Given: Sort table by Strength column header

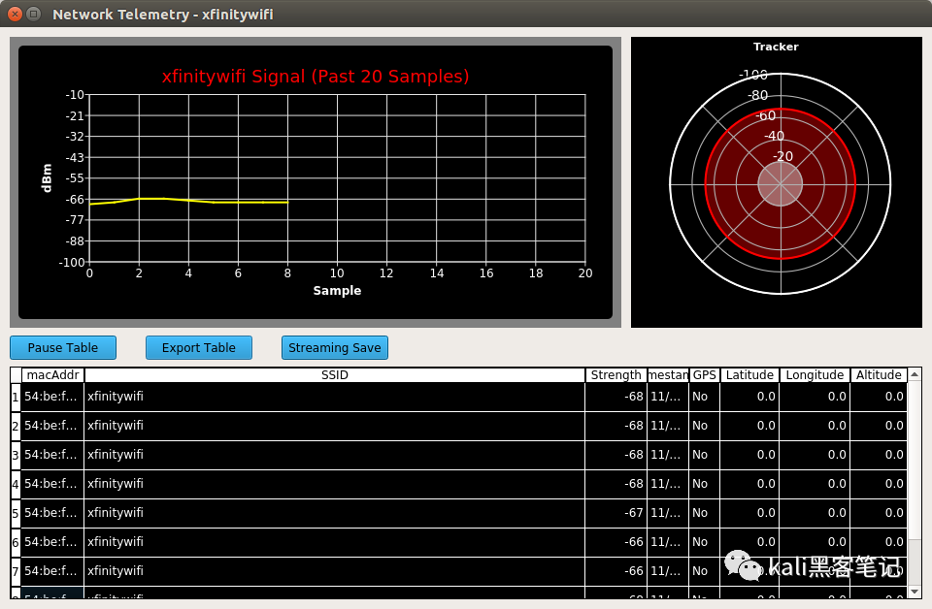Looking at the screenshot, I should 616,375.
